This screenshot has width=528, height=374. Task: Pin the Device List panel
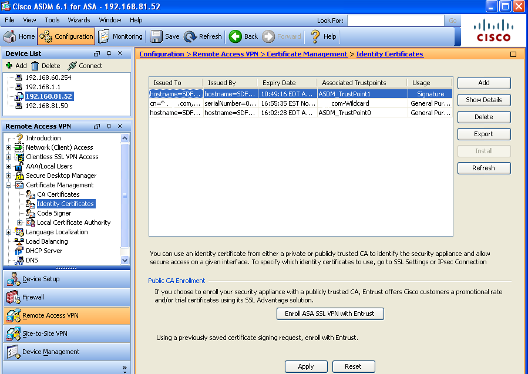pyautogui.click(x=109, y=53)
